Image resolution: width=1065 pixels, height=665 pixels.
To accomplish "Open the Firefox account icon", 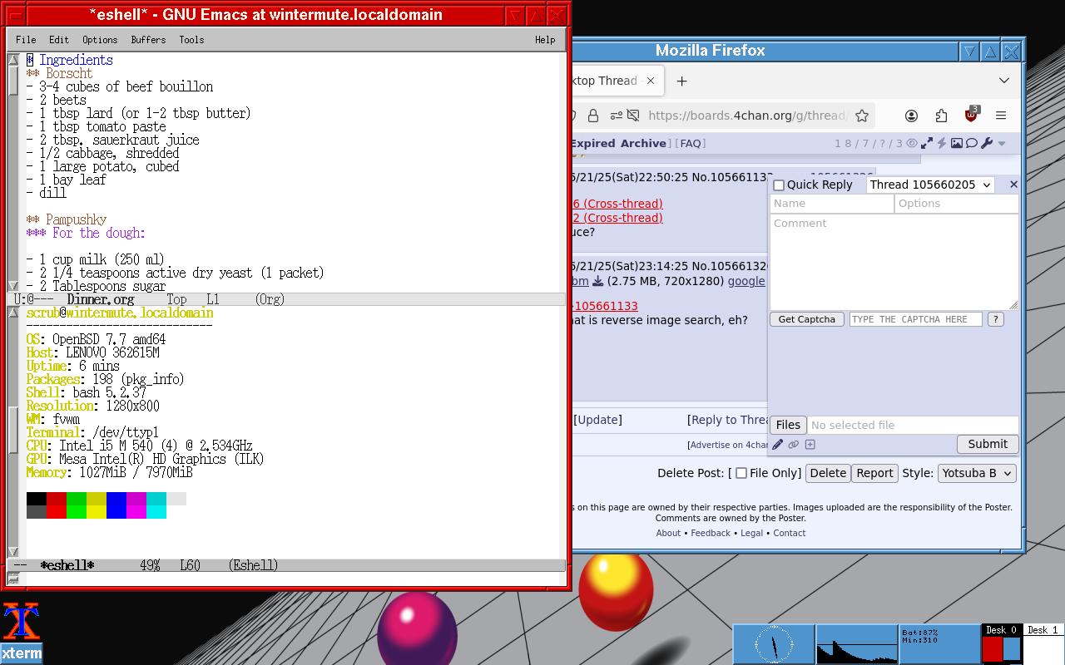I will click(911, 116).
